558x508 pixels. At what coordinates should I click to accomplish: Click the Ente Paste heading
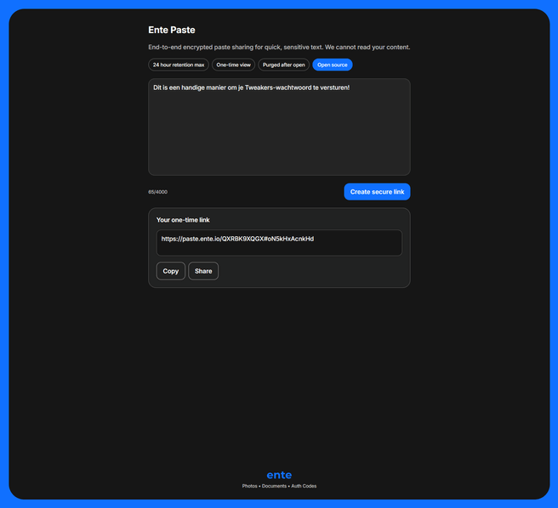point(172,30)
